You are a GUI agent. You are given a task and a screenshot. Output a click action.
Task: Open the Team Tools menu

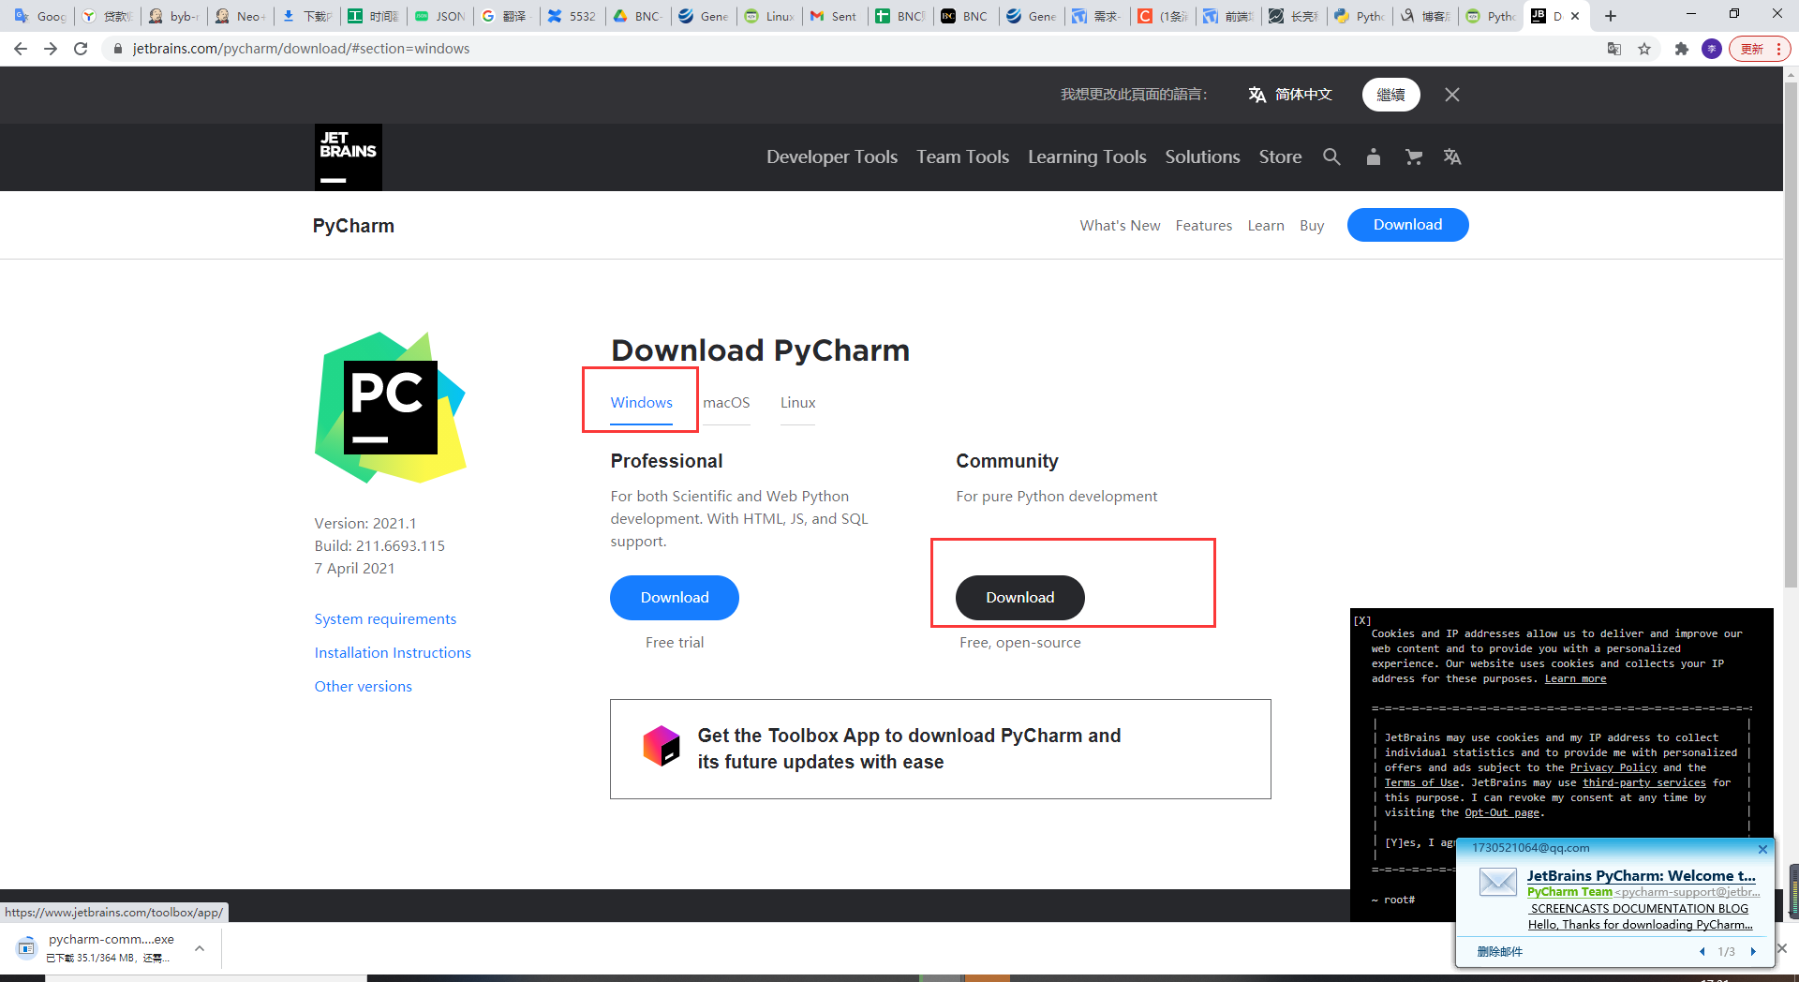[962, 156]
